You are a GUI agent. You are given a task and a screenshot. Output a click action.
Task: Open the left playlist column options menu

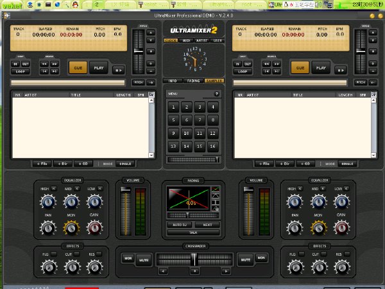coord(151,94)
